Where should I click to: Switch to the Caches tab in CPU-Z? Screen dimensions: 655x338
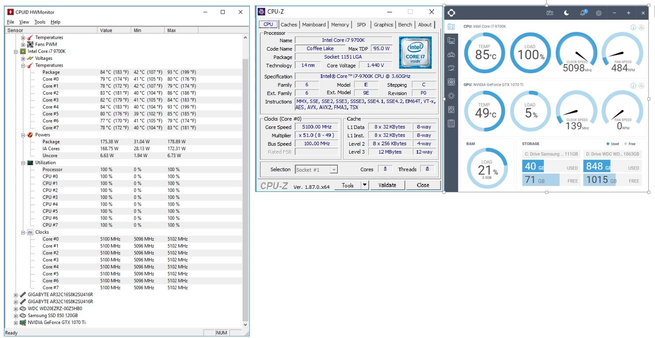[289, 25]
